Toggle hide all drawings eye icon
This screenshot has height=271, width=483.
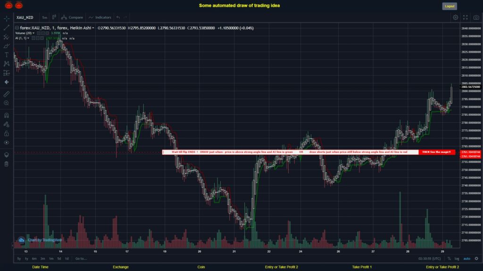pyautogui.click(x=7, y=143)
